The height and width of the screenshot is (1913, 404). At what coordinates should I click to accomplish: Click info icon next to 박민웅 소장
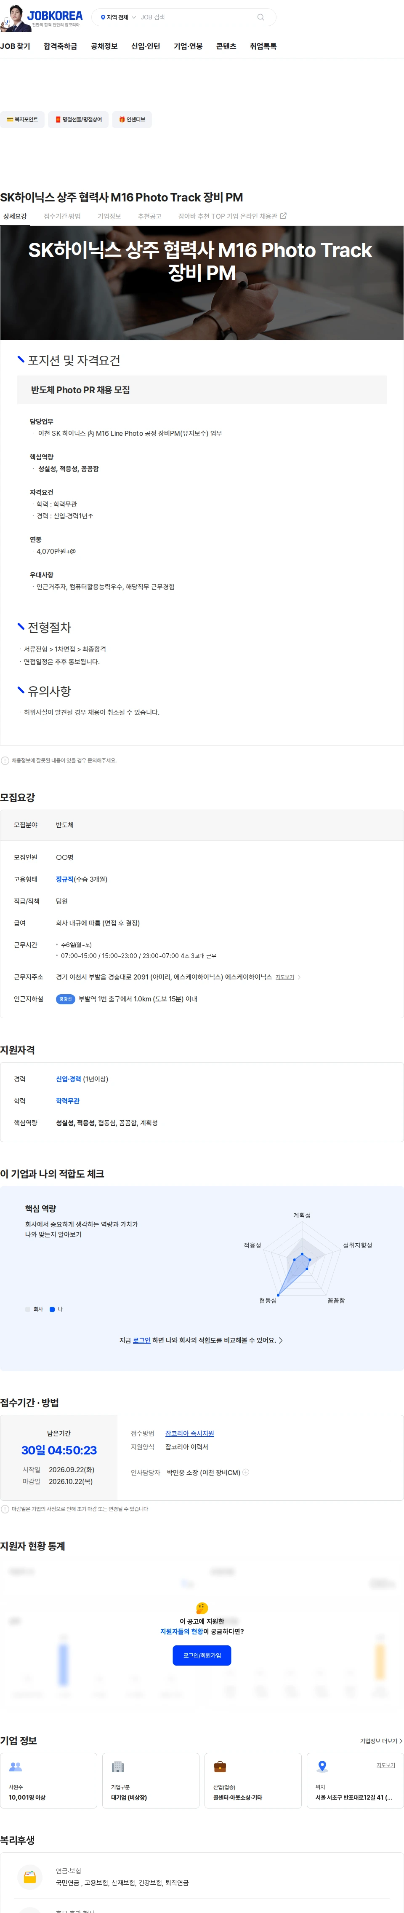click(x=246, y=1472)
